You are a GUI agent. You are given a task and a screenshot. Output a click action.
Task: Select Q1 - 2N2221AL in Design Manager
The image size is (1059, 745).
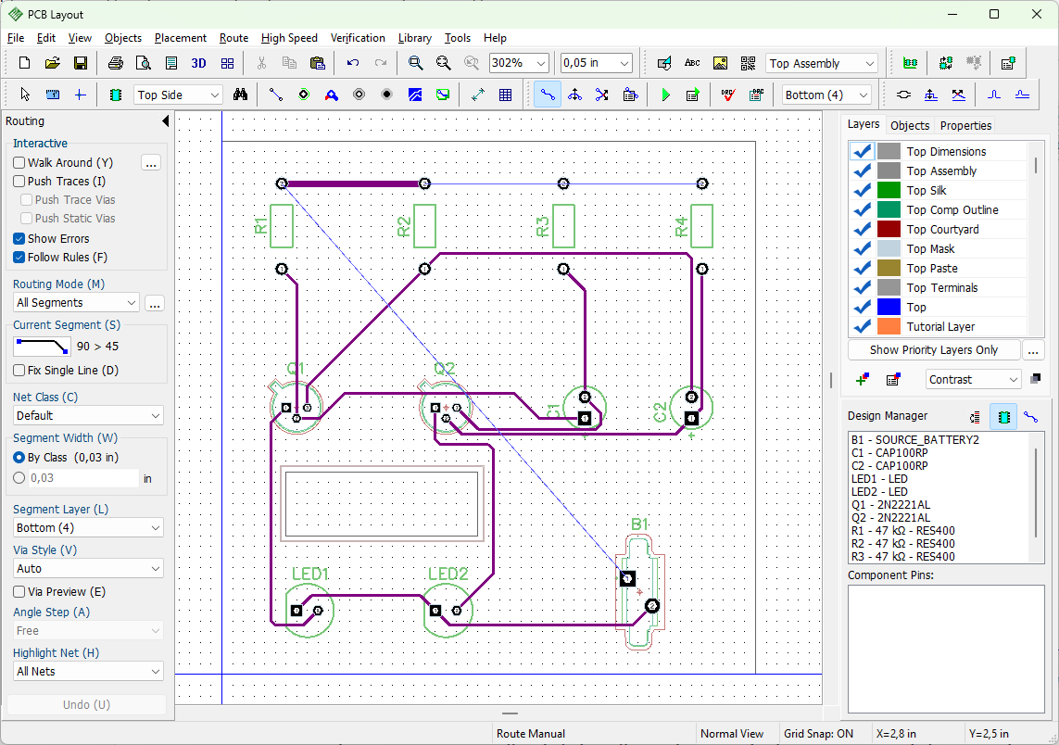[x=889, y=505]
